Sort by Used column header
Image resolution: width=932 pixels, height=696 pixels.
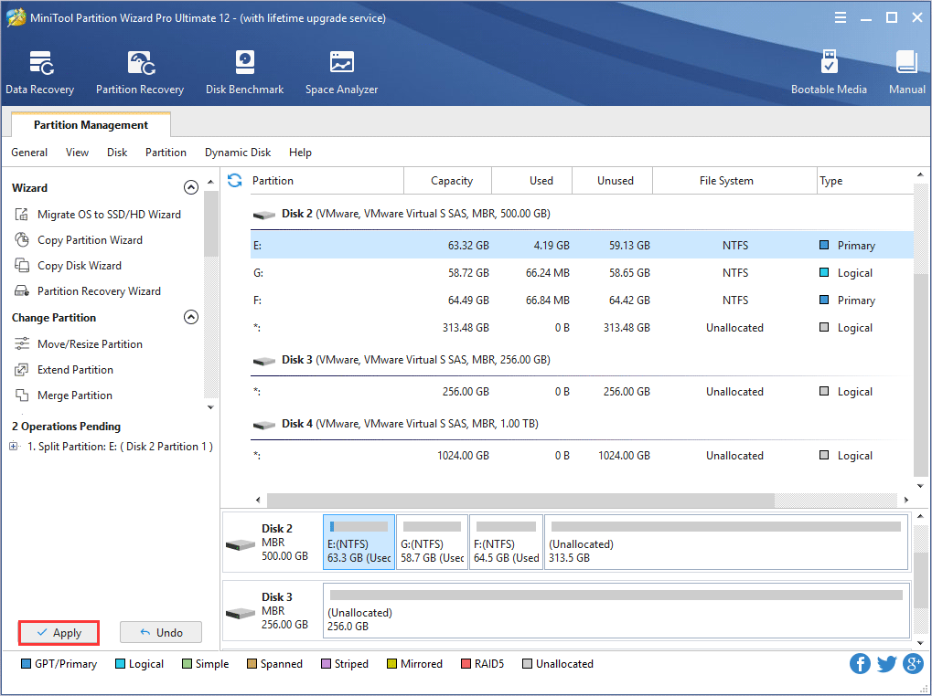tap(532, 180)
